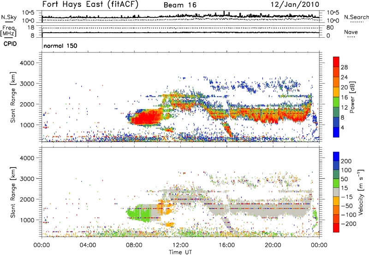Image resolution: width=369 pixels, height=255 pixels.
Task: Select the red swatch above 28 dB
Action: point(336,62)
